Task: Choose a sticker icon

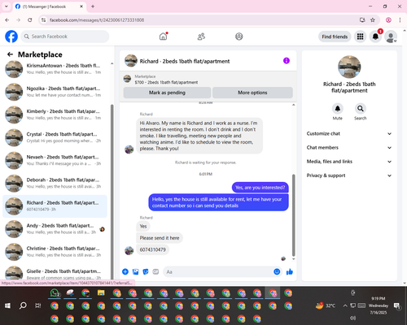Action: pyautogui.click(x=146, y=271)
